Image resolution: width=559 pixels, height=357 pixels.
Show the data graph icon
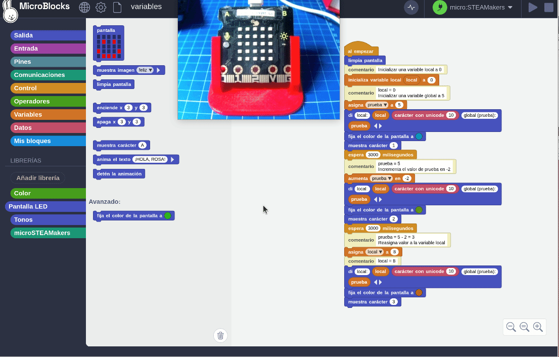coord(411,8)
